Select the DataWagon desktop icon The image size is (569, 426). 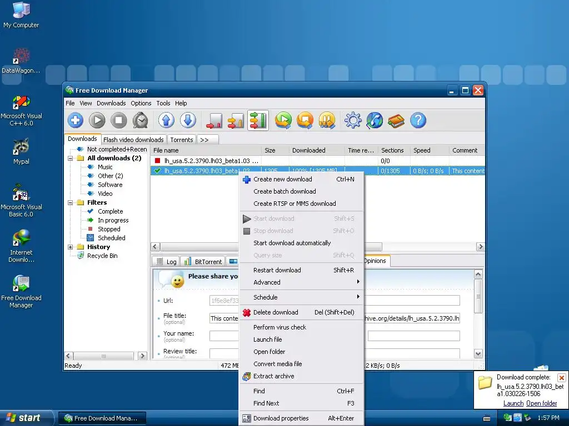21,61
